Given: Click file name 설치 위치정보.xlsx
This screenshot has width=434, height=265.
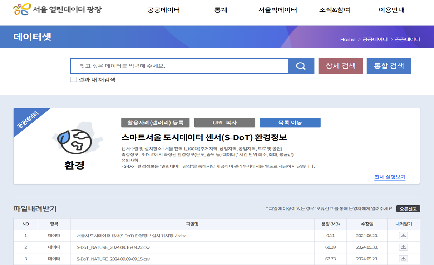Looking at the screenshot, I should 131,236.
